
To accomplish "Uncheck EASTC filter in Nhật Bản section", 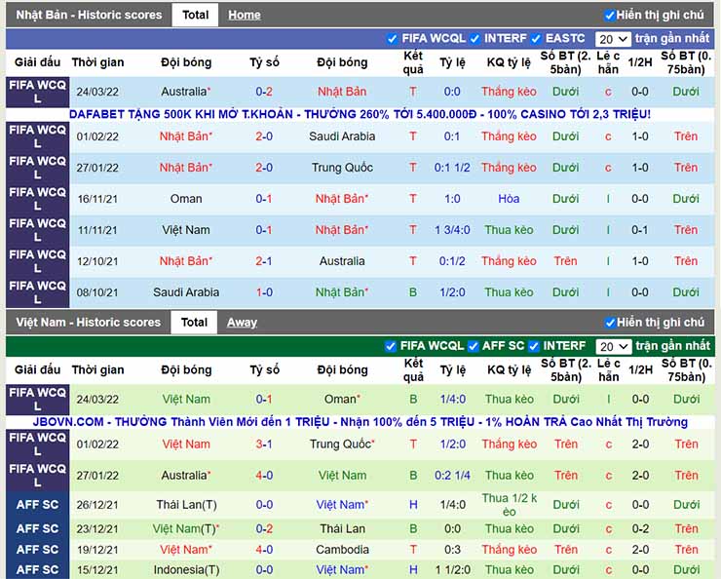I will 536,39.
